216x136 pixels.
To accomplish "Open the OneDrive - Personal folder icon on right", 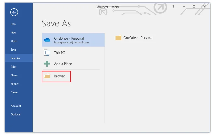I will [119, 37].
